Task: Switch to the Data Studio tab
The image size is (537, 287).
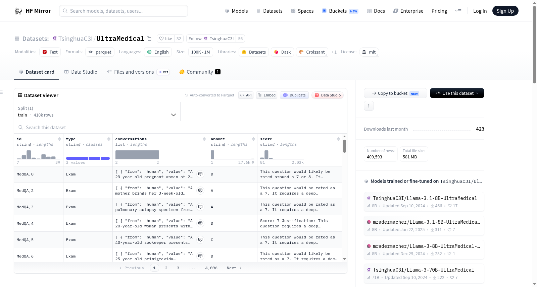Action: point(81,72)
